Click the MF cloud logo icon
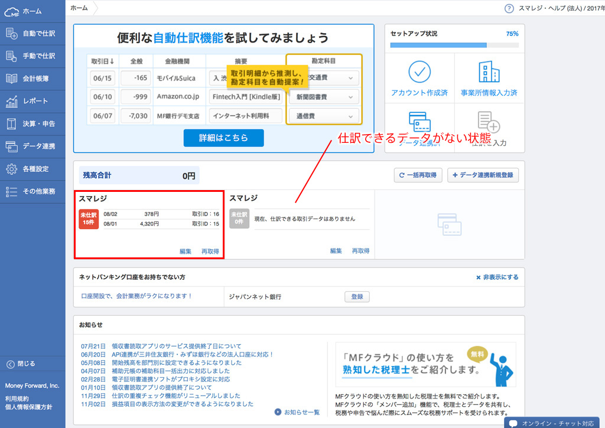The height and width of the screenshot is (428, 605). 12,12
